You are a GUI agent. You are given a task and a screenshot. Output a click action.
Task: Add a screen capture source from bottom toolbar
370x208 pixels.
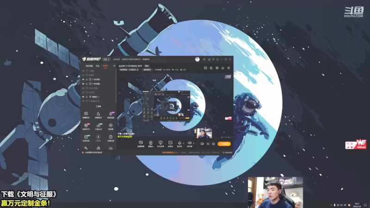(141, 144)
